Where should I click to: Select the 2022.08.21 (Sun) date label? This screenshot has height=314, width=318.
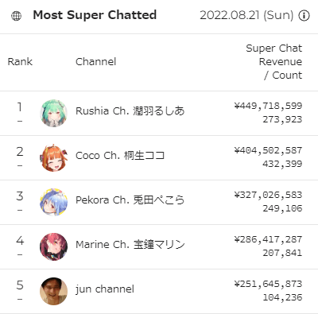point(246,15)
